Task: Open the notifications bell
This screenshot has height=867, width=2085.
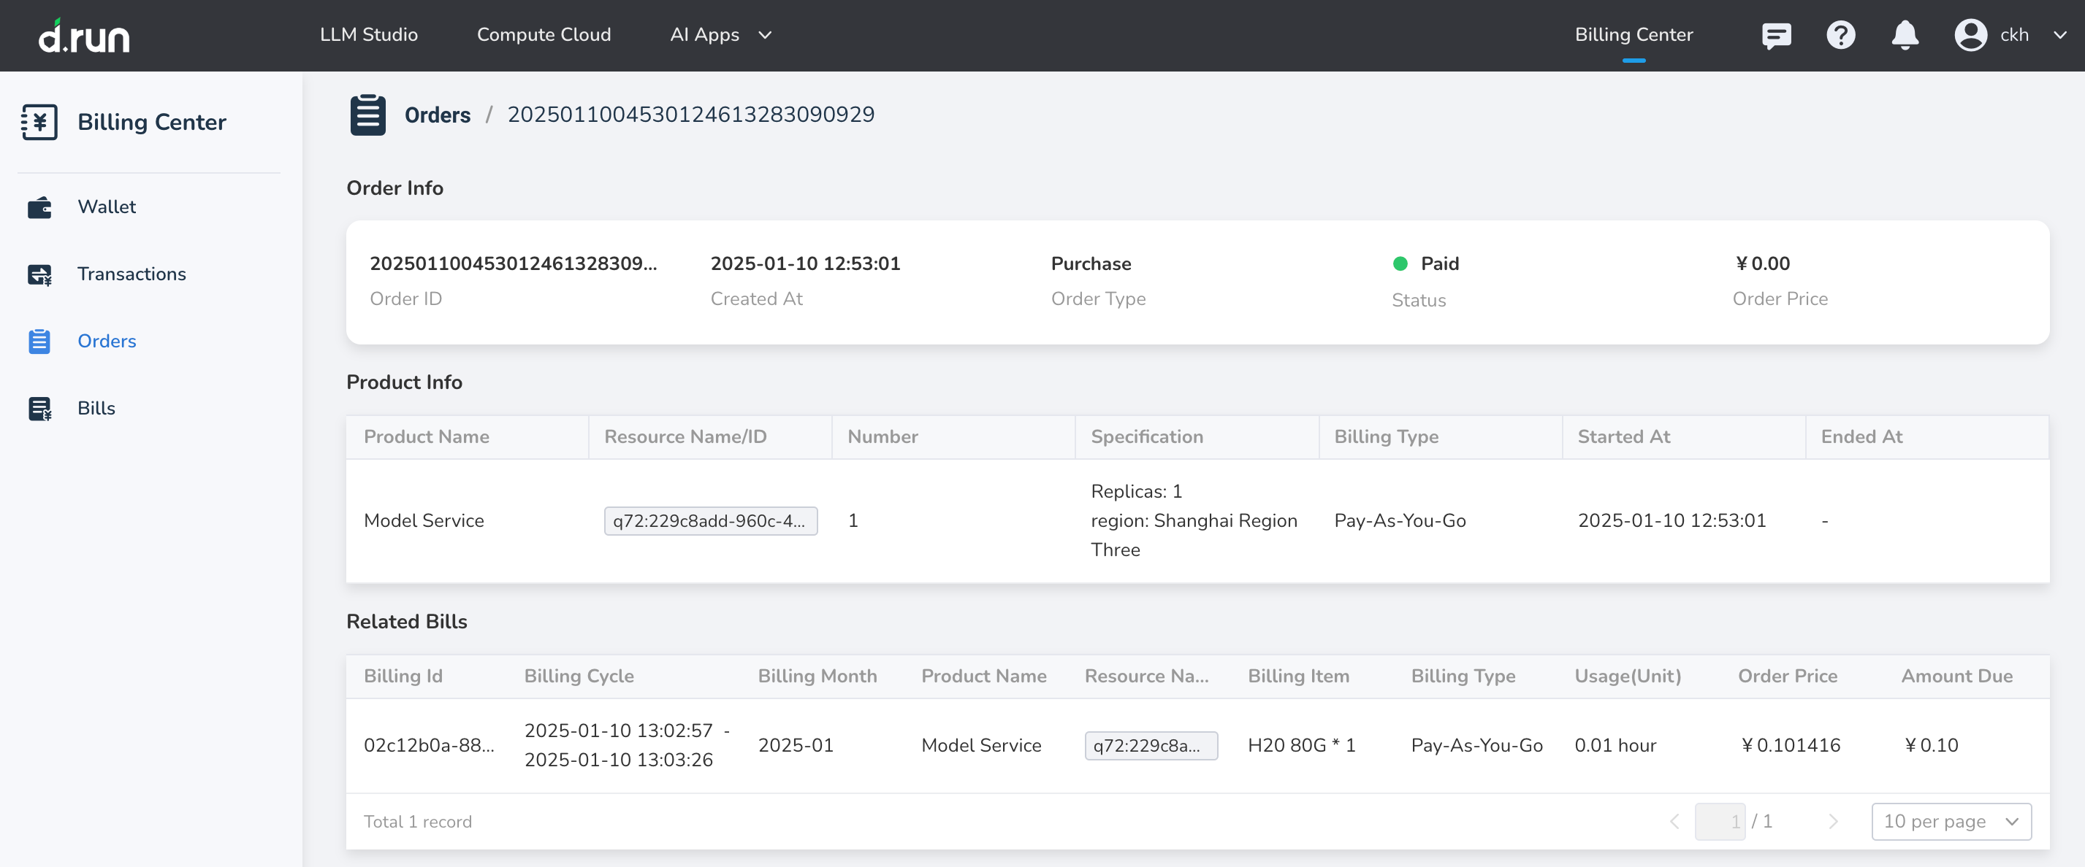Action: click(x=1905, y=35)
